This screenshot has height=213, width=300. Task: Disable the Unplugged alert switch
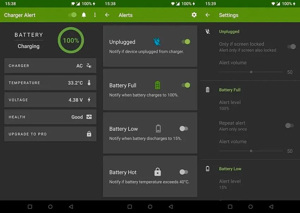coord(186,42)
